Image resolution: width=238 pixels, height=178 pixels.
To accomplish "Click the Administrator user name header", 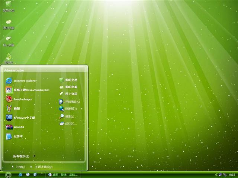I will pyautogui.click(x=14, y=70).
